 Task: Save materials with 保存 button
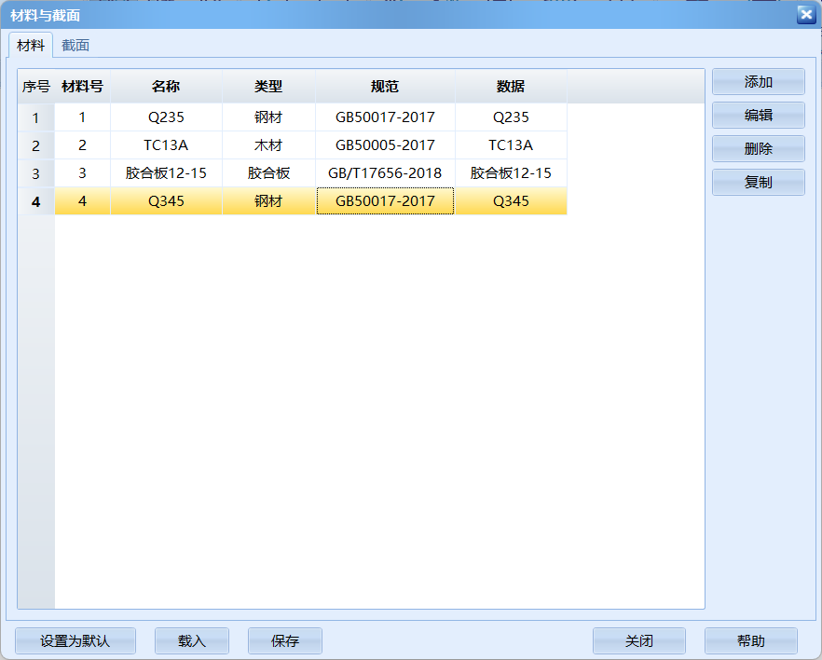[x=284, y=641]
